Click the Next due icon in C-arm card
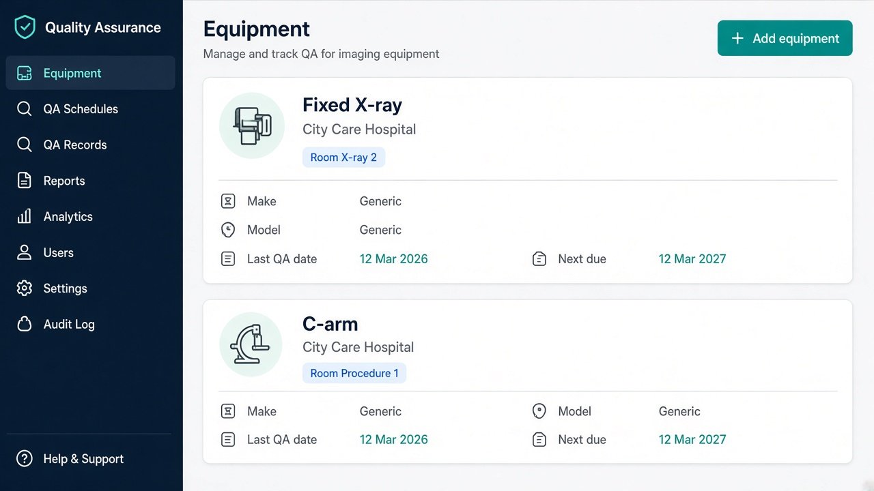Screen dimensions: 874x491 [x=539, y=440]
